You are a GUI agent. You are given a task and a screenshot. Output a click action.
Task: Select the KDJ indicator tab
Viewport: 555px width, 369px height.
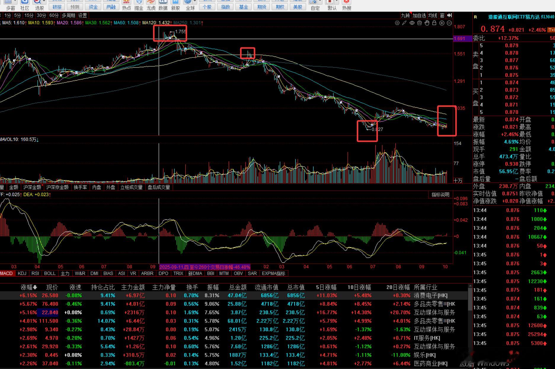point(22,273)
